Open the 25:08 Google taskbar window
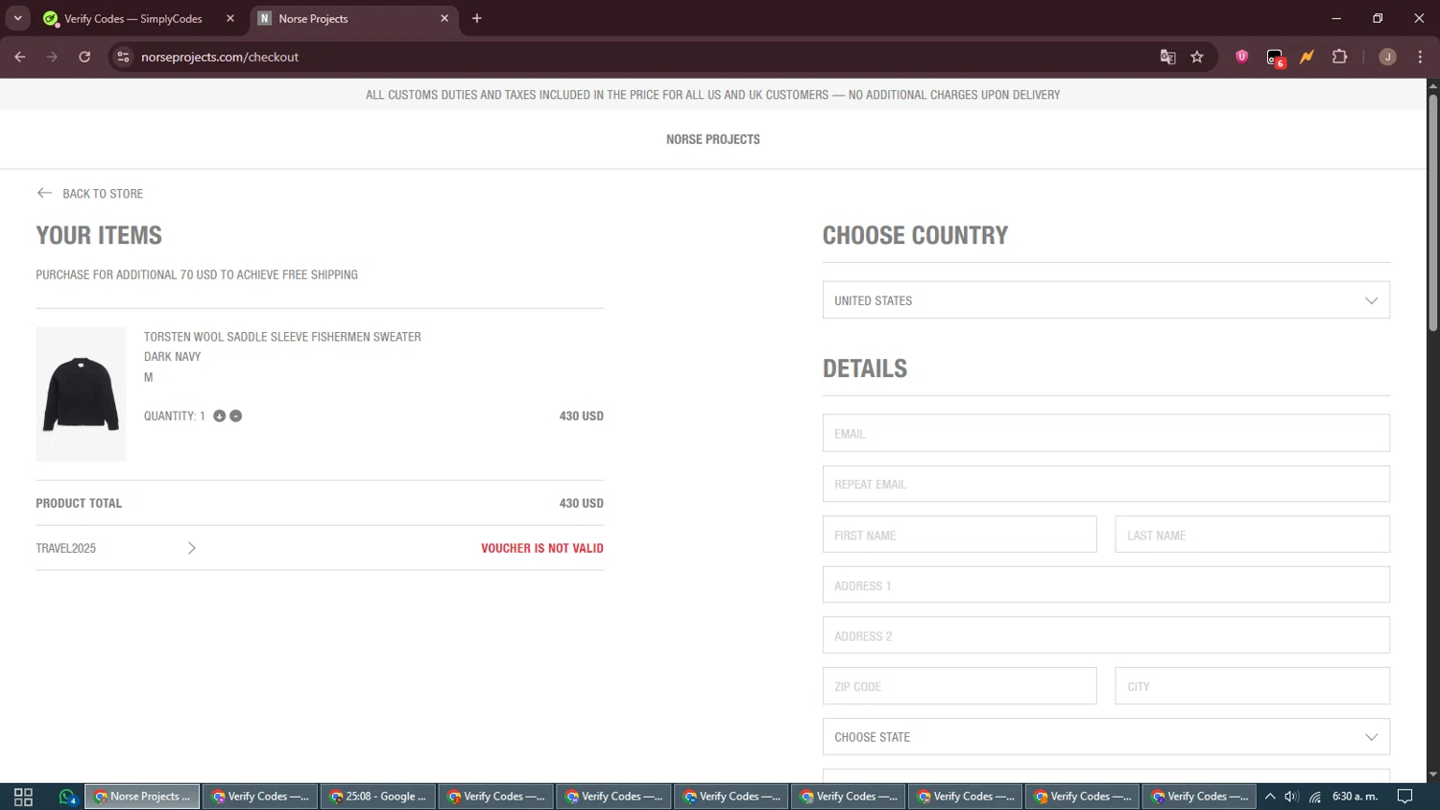1440x810 pixels. [x=378, y=797]
